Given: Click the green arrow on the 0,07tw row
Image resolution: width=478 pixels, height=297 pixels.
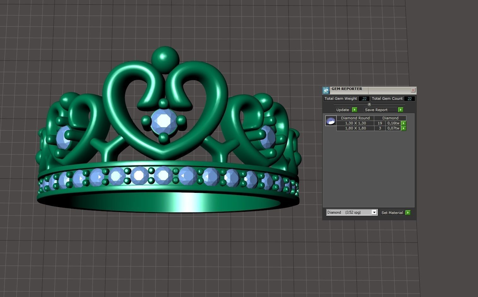Looking at the screenshot, I should point(404,128).
